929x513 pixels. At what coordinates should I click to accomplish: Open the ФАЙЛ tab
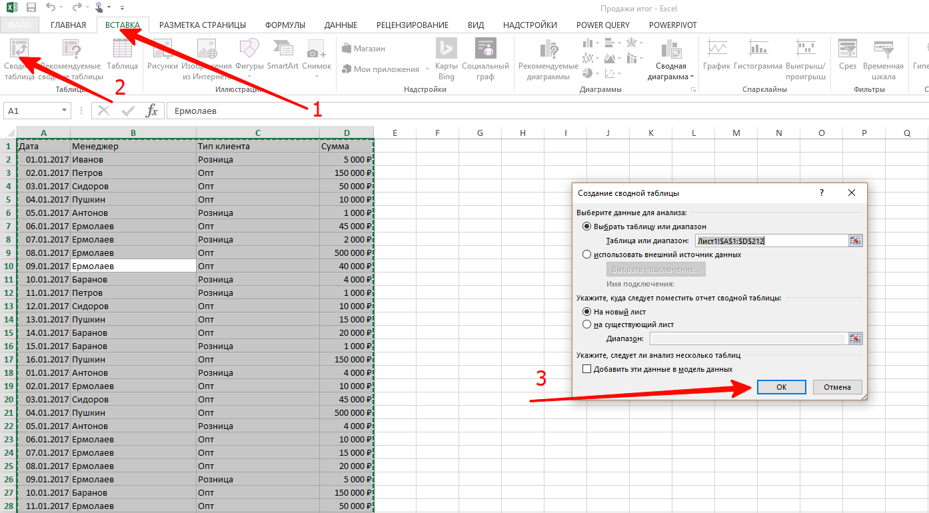20,25
